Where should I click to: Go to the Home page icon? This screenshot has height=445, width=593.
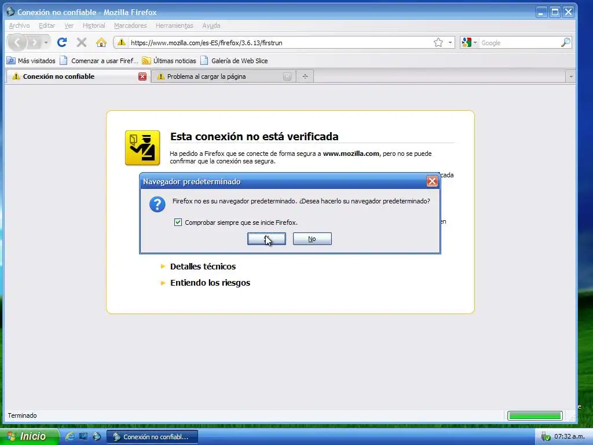tap(101, 42)
